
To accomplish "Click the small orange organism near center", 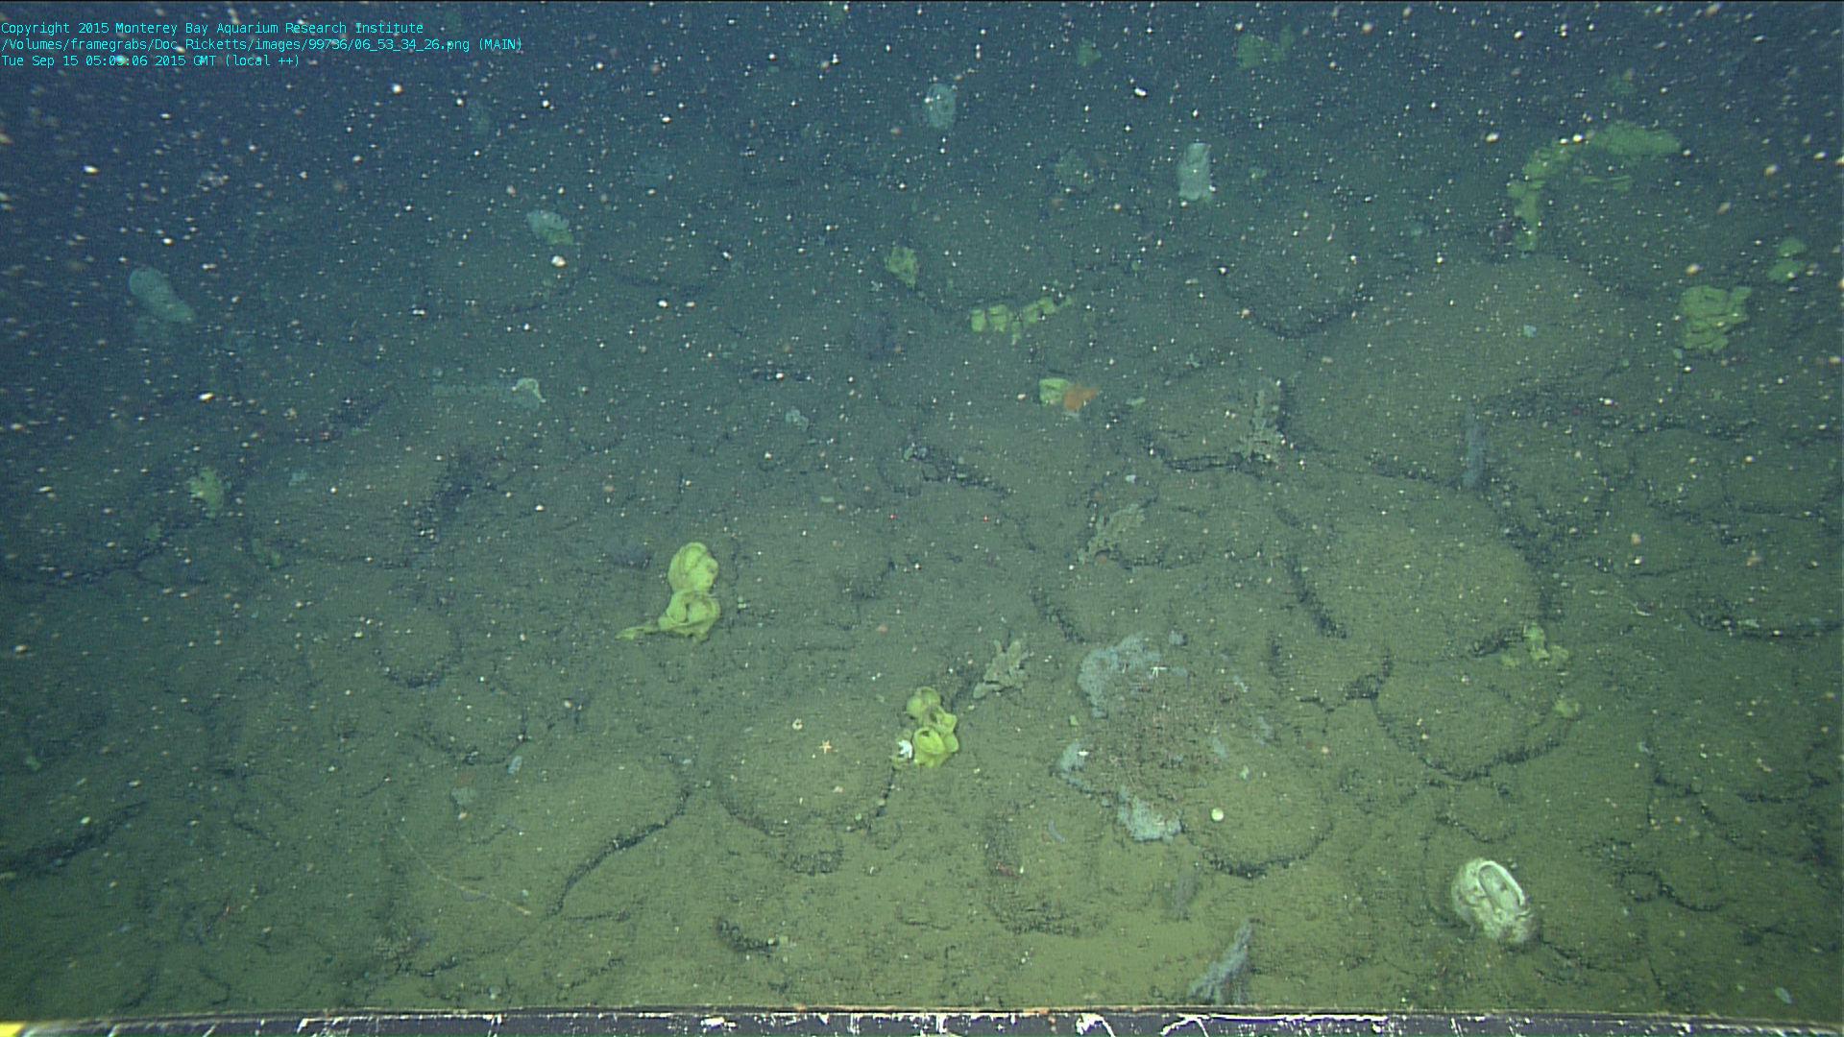I will coord(1079,396).
